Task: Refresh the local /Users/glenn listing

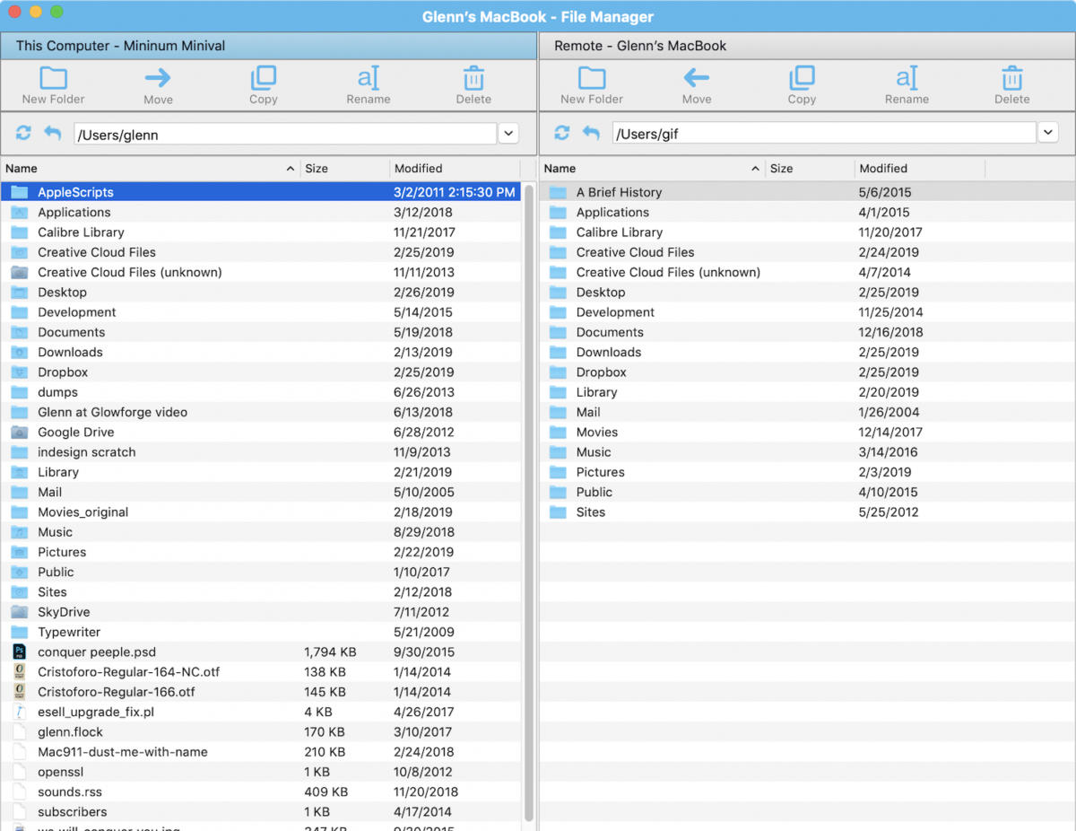Action: (x=23, y=134)
